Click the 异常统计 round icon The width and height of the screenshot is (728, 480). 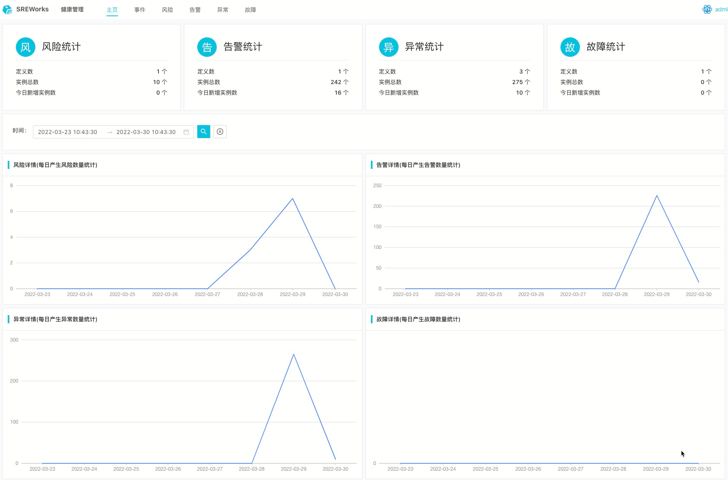click(x=388, y=47)
